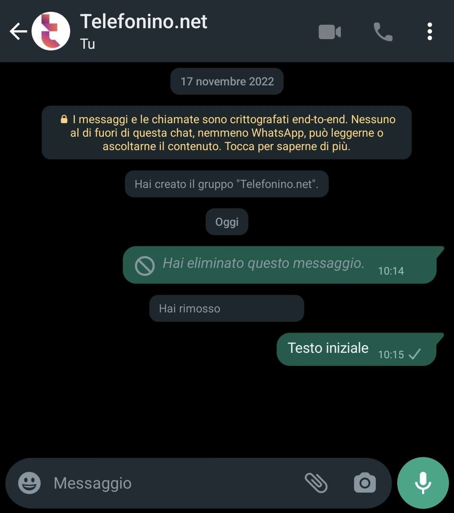Open the Telefonino.net group profile picture
The width and height of the screenshot is (454, 513).
(x=51, y=31)
